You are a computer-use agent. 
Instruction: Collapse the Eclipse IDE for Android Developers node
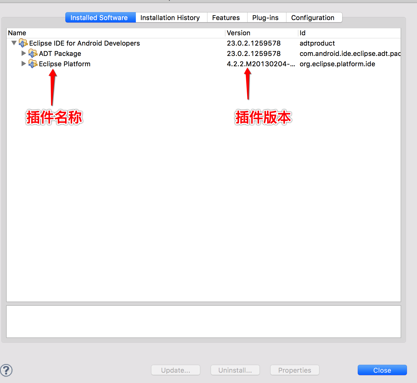[14, 43]
